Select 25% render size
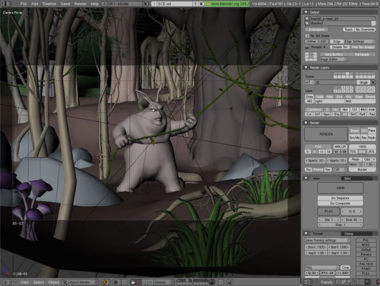Viewport: 380px width, 286px height. coord(371,152)
